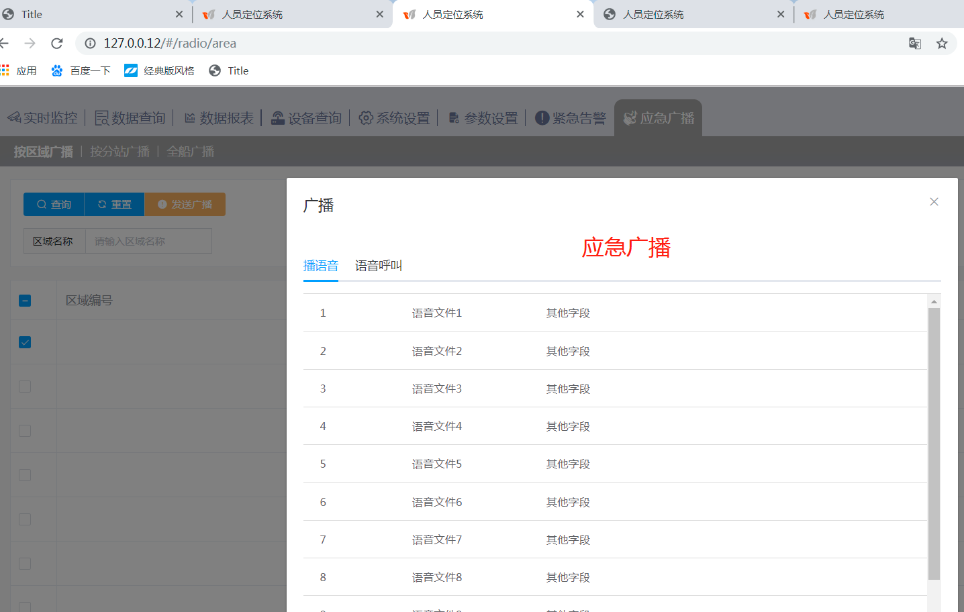Check the second row checkbox in table

25,387
